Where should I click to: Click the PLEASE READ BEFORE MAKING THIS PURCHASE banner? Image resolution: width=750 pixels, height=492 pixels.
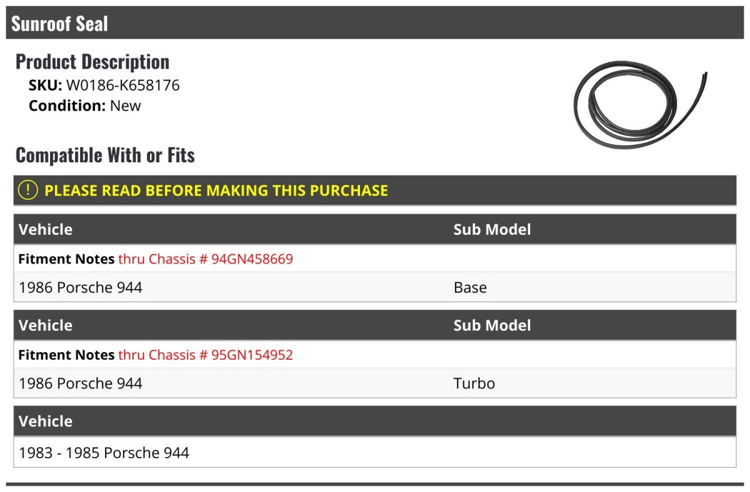click(375, 190)
